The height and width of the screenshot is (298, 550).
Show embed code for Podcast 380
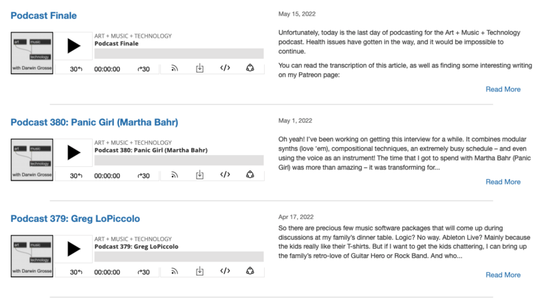tap(225, 175)
